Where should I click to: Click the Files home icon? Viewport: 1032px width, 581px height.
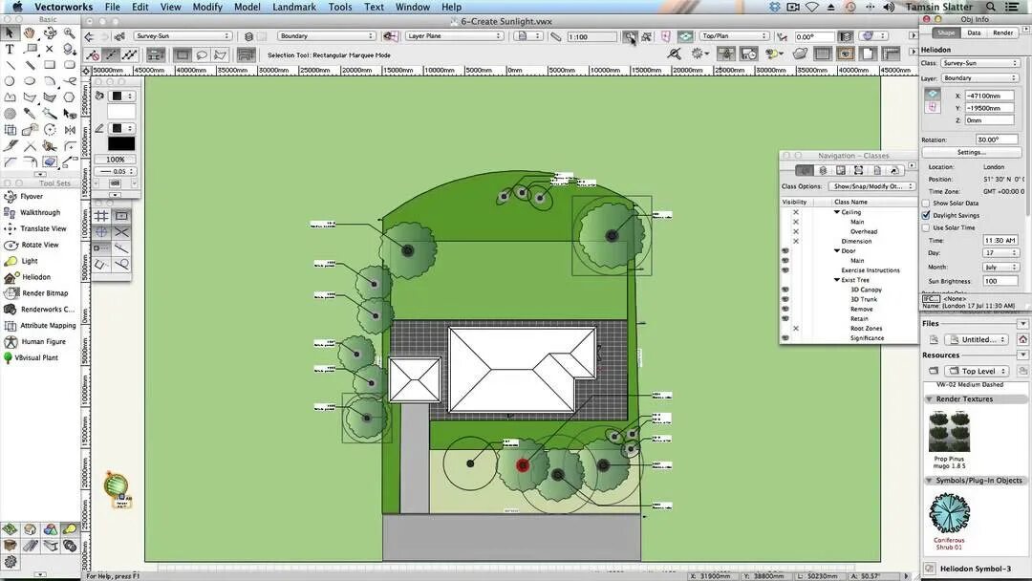(x=1022, y=339)
